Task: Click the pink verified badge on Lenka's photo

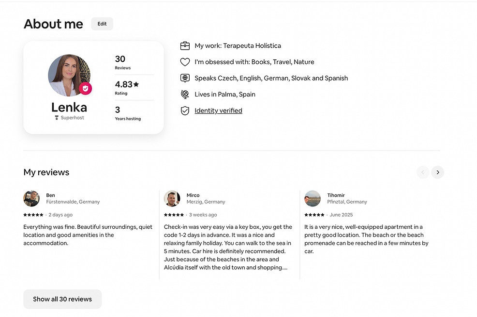Action: pyautogui.click(x=86, y=89)
